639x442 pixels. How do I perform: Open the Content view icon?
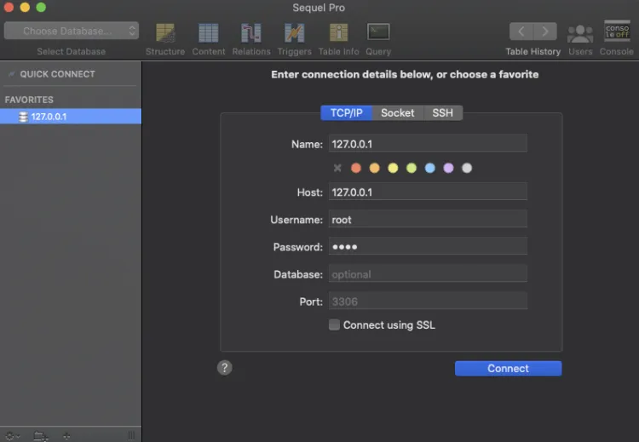click(209, 33)
